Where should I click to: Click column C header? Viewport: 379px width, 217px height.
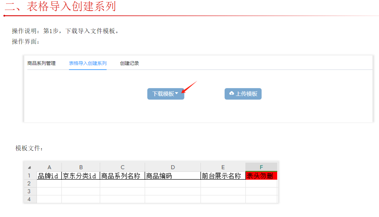click(x=122, y=167)
